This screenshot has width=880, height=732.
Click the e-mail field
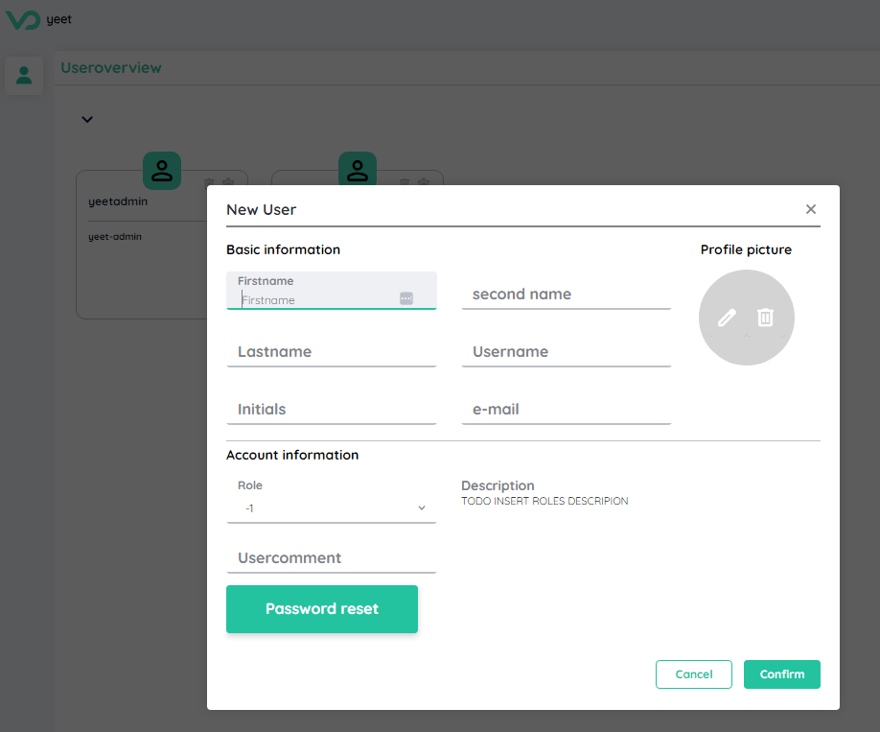coord(566,410)
